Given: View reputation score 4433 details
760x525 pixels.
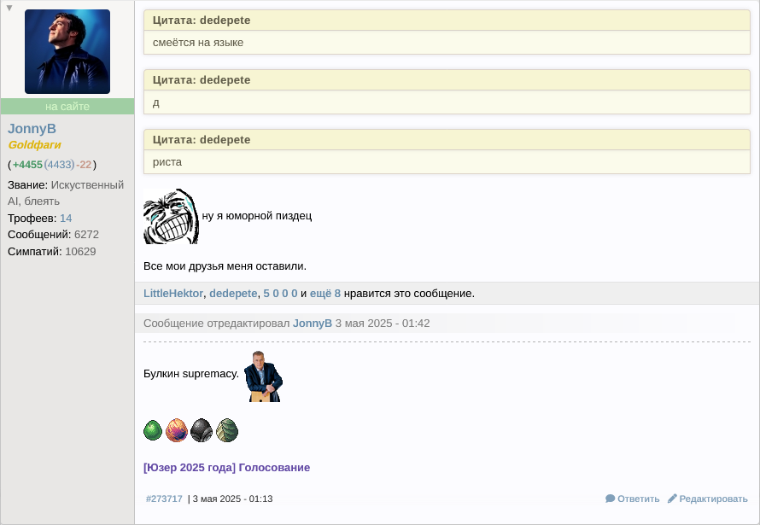Looking at the screenshot, I should [59, 165].
